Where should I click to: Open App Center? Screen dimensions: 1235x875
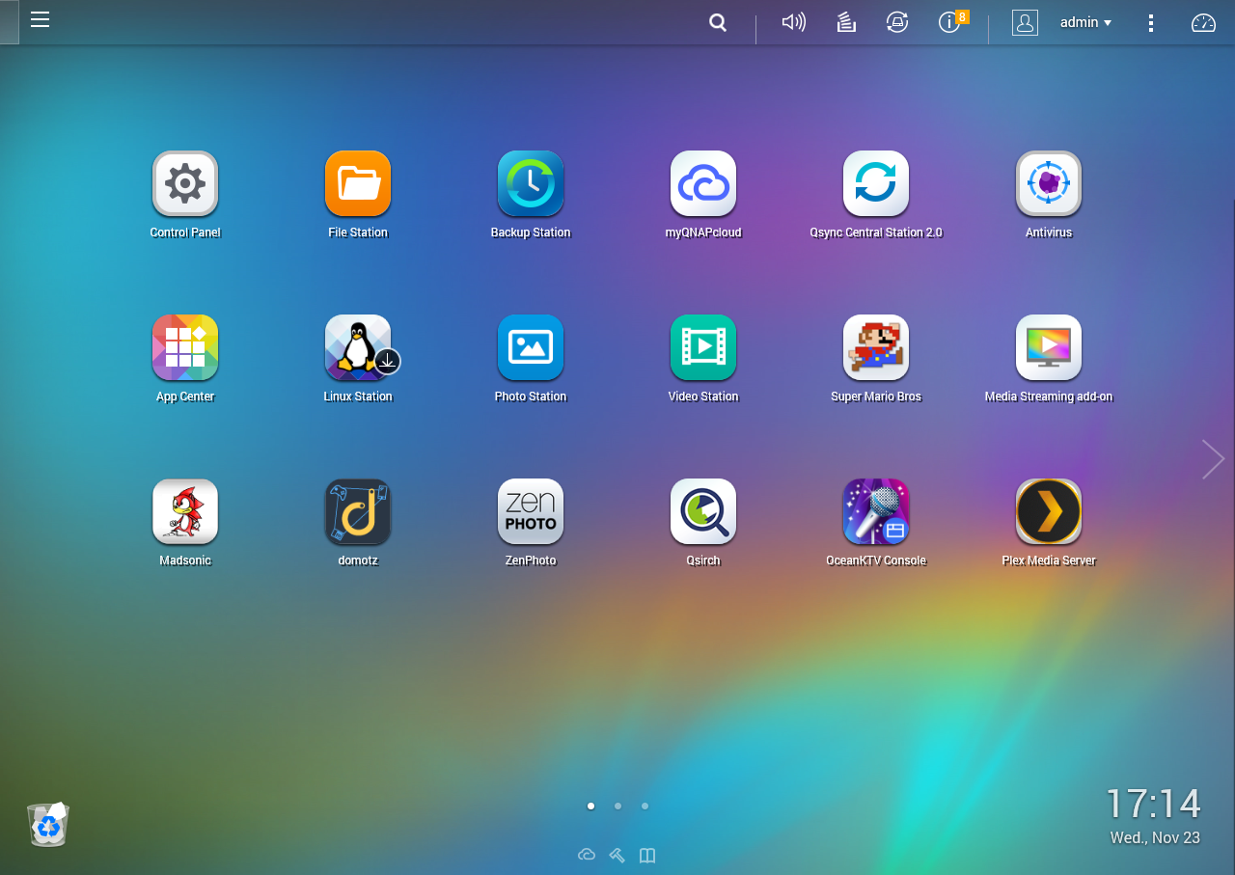185,347
